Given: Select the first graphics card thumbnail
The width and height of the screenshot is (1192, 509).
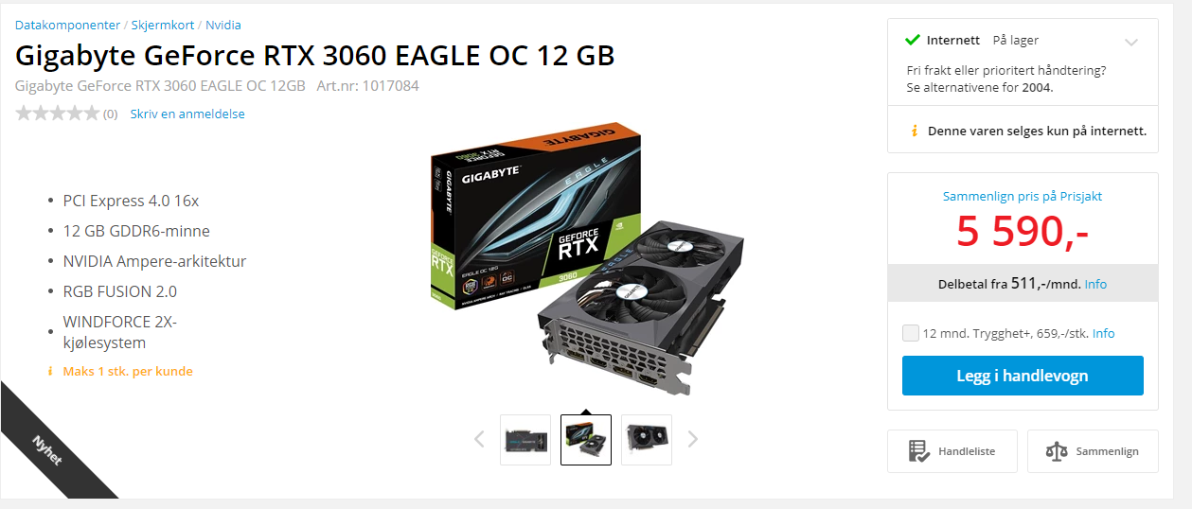Looking at the screenshot, I should 525,440.
